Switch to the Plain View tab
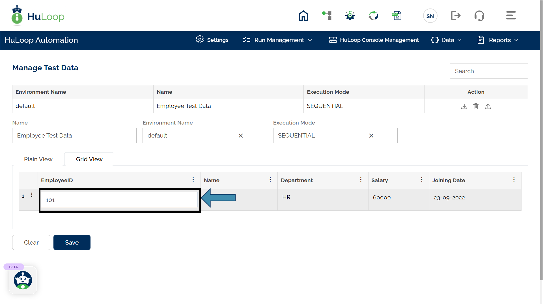The height and width of the screenshot is (305, 543). click(x=38, y=159)
